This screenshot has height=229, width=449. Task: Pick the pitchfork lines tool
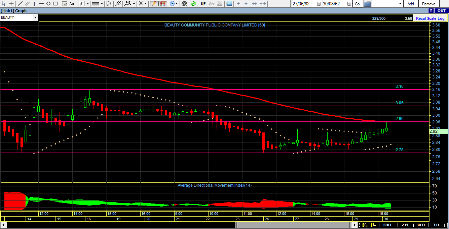118,4
